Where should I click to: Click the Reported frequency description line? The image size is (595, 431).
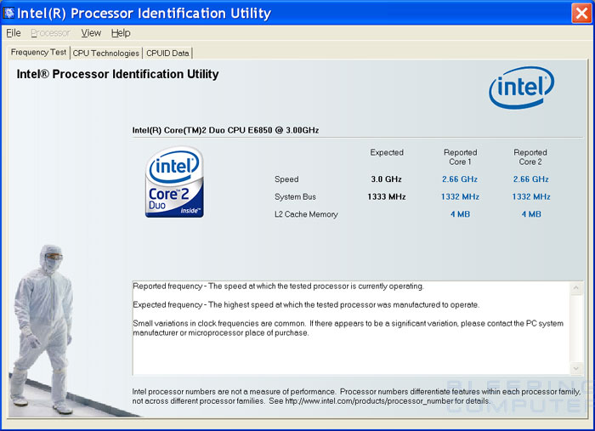278,286
